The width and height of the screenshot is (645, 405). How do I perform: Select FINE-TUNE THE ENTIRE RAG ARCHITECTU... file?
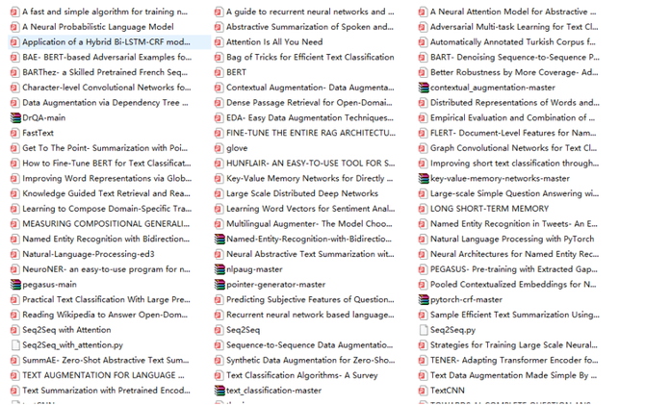(x=311, y=133)
